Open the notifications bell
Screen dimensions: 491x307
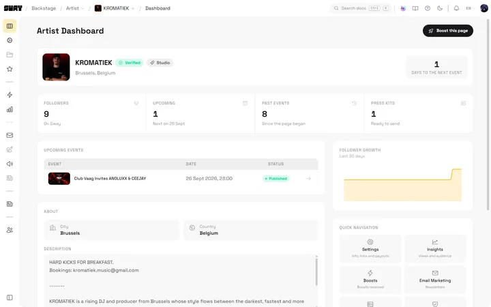[456, 8]
